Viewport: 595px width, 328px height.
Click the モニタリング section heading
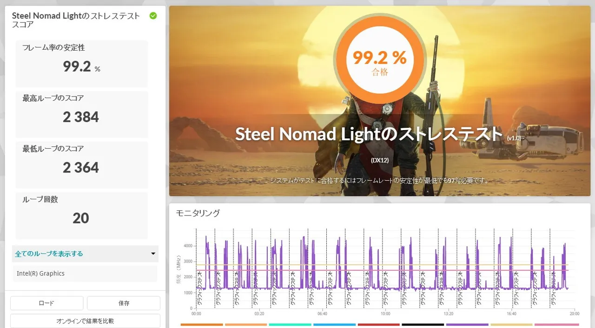(198, 213)
